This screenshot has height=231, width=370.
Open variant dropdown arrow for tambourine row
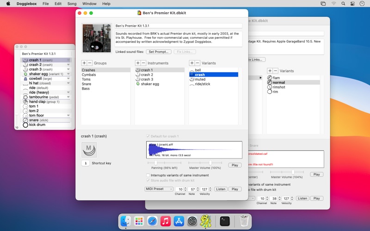coord(68,97)
